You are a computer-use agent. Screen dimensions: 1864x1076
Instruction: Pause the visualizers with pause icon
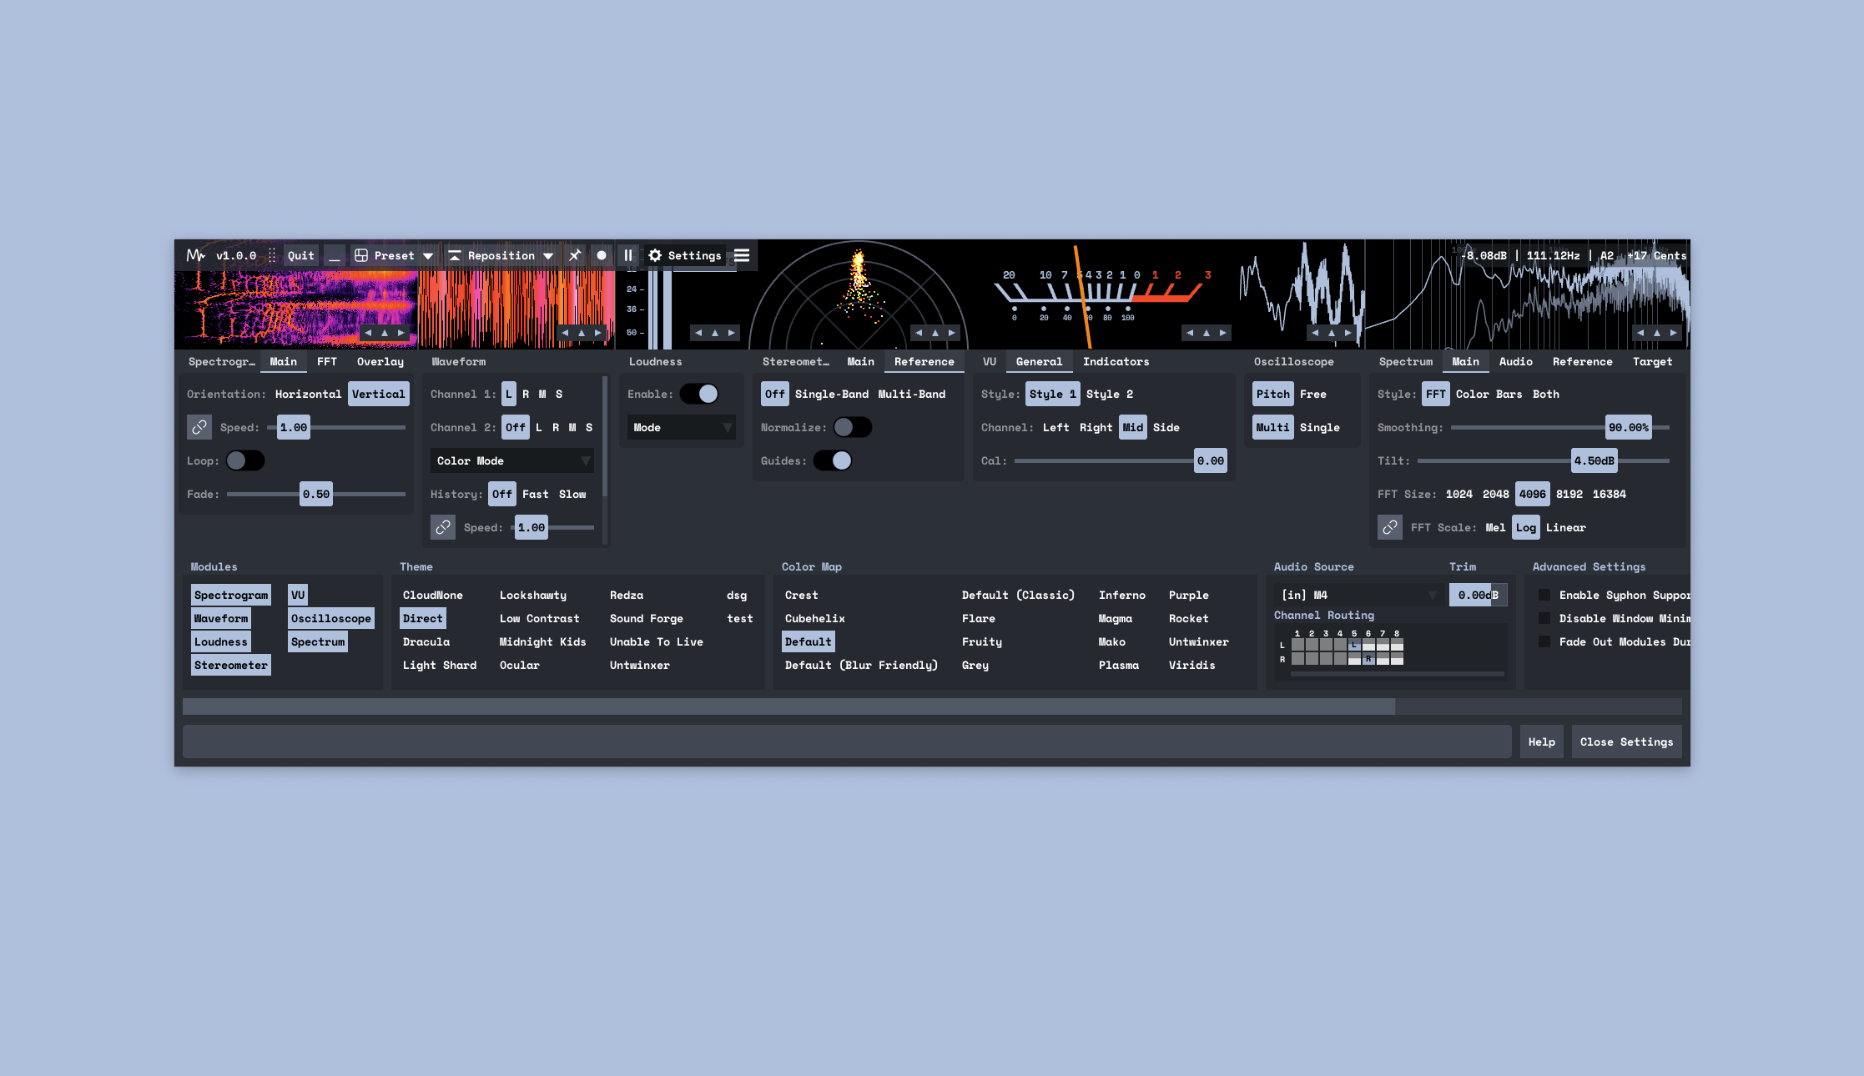coord(628,255)
